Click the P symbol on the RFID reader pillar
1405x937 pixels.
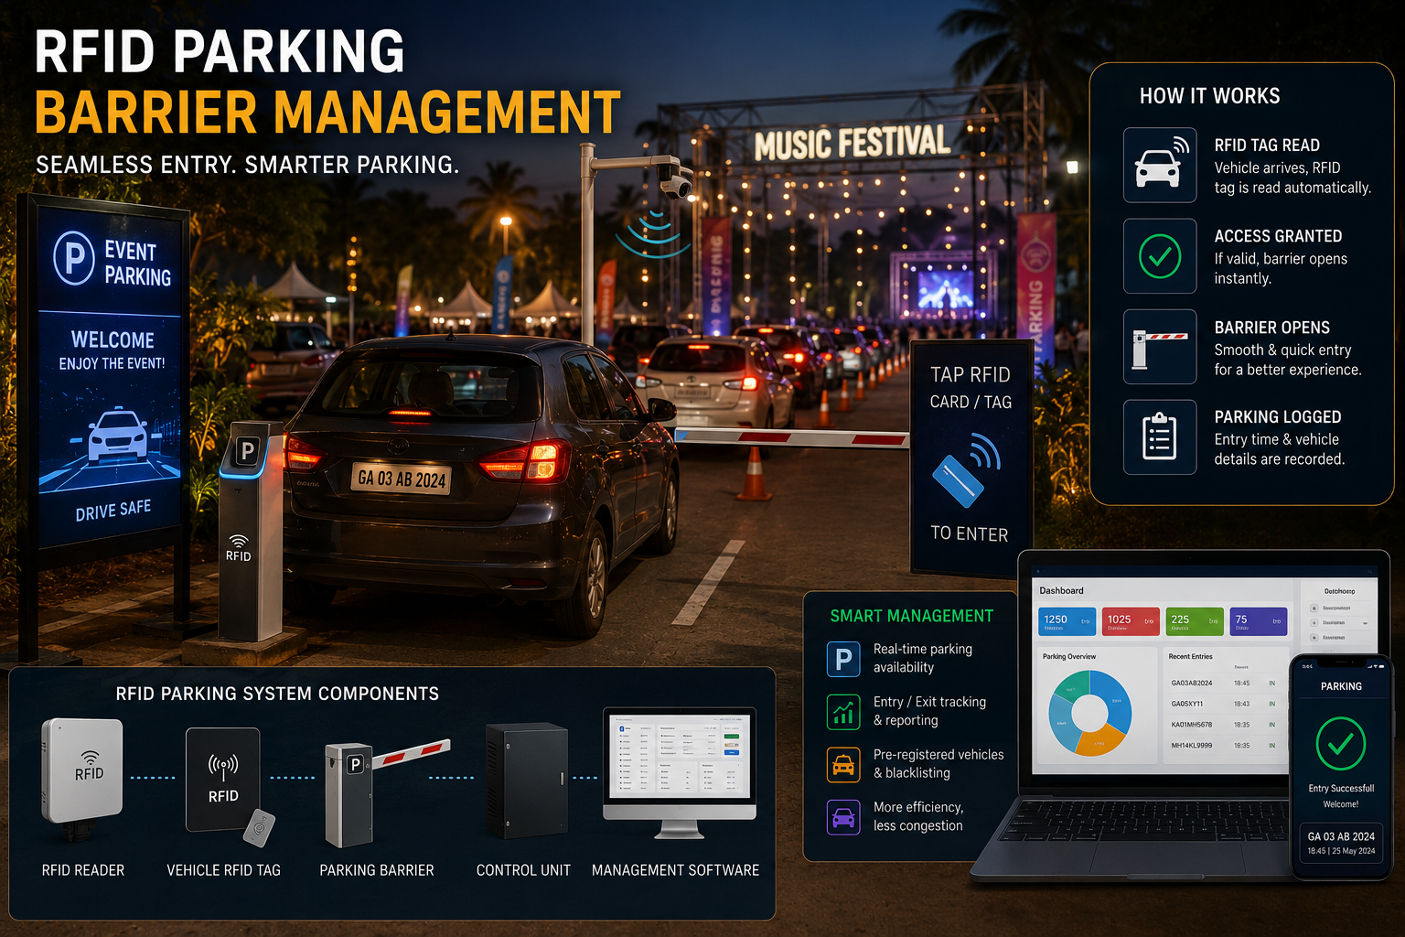(247, 450)
